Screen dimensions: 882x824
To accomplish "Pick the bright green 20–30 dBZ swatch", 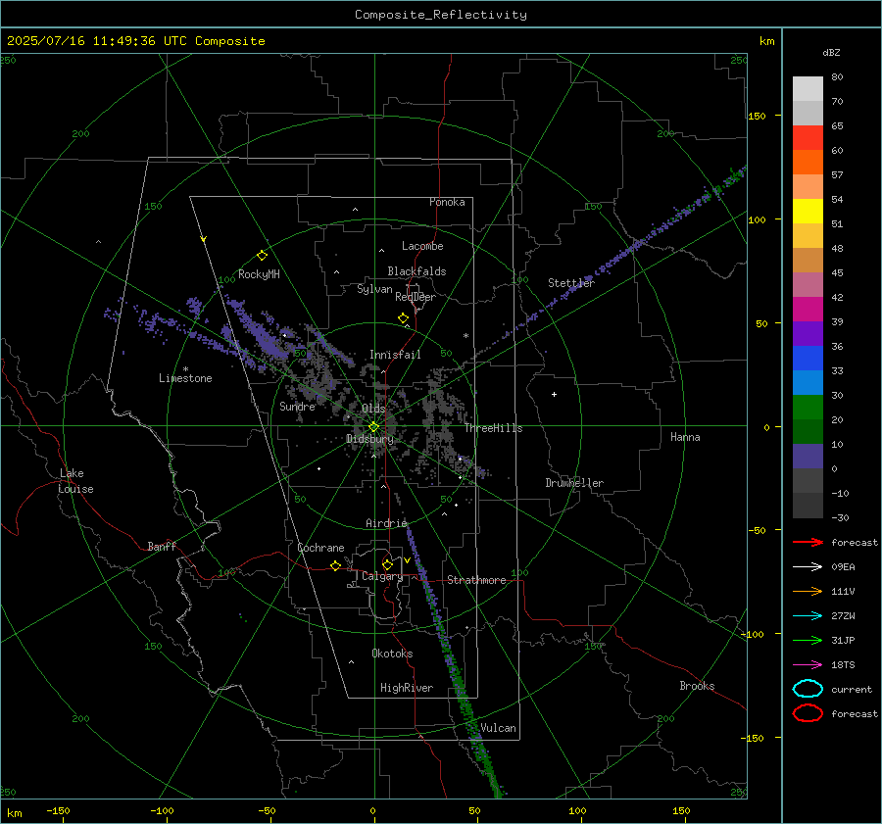I will tap(808, 408).
